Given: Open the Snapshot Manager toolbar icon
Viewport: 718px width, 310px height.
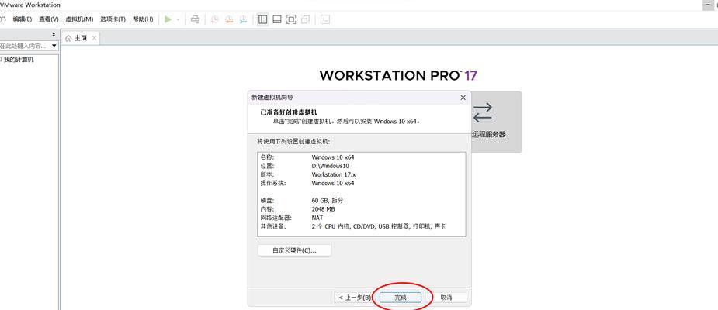Looking at the screenshot, I should (243, 19).
